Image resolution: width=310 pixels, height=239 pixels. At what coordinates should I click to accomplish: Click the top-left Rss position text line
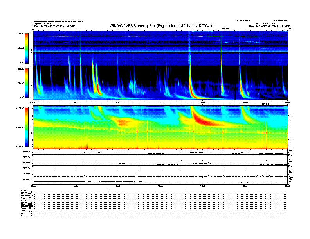click(x=54, y=26)
